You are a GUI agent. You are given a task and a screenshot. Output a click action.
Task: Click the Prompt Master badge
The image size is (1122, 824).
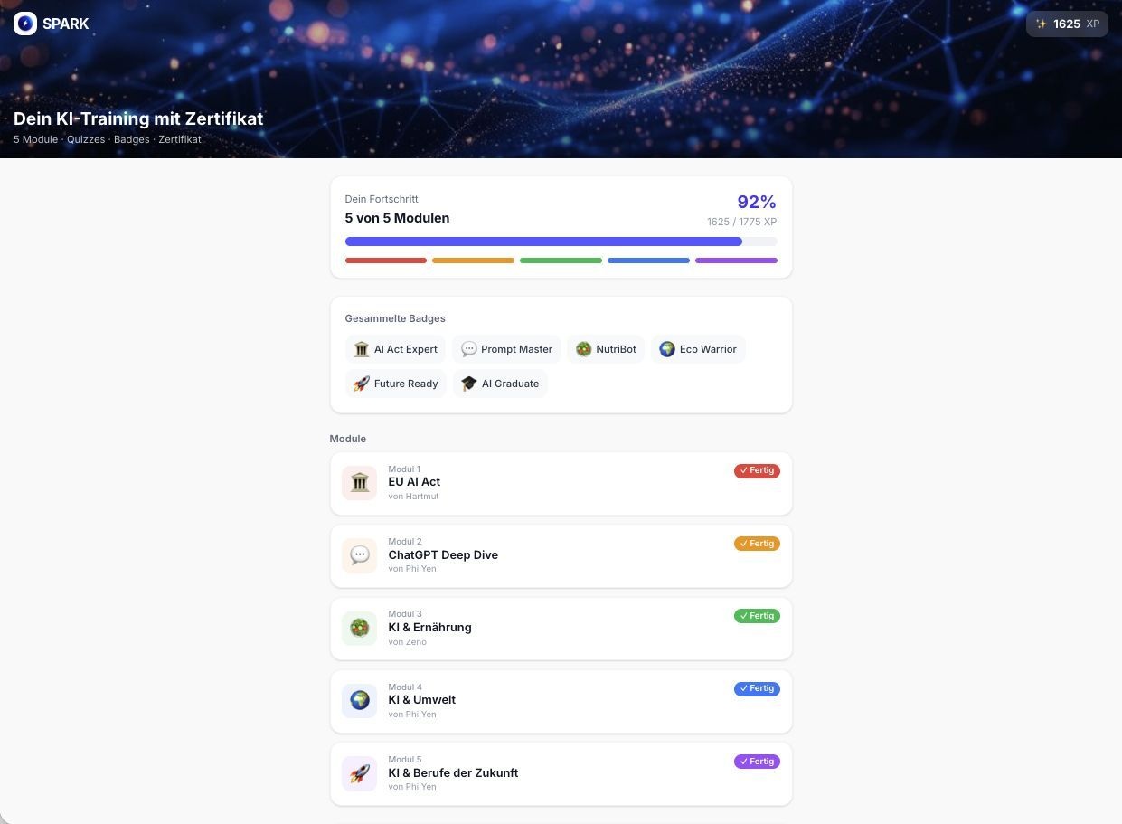pos(506,349)
